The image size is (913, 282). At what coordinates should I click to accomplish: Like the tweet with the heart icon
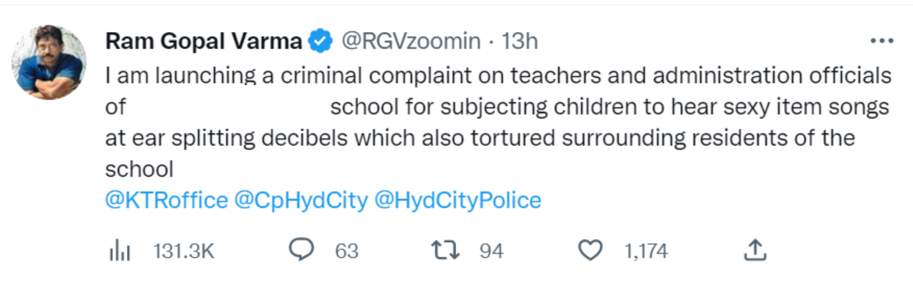[590, 250]
